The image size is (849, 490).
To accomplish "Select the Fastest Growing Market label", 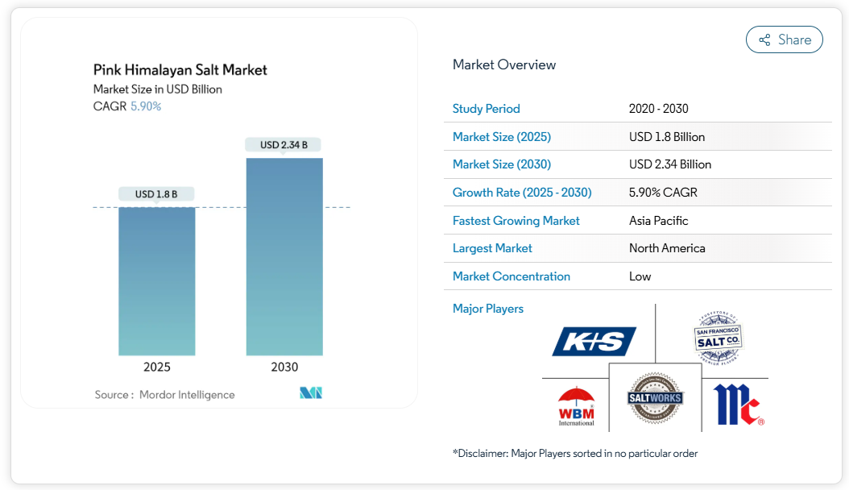I will click(516, 221).
